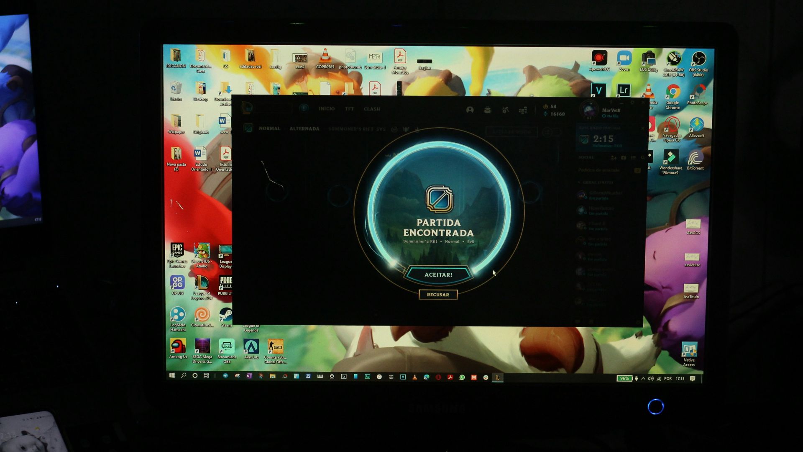
Task: Click the League of Legends taskbar icon
Action: (x=497, y=377)
